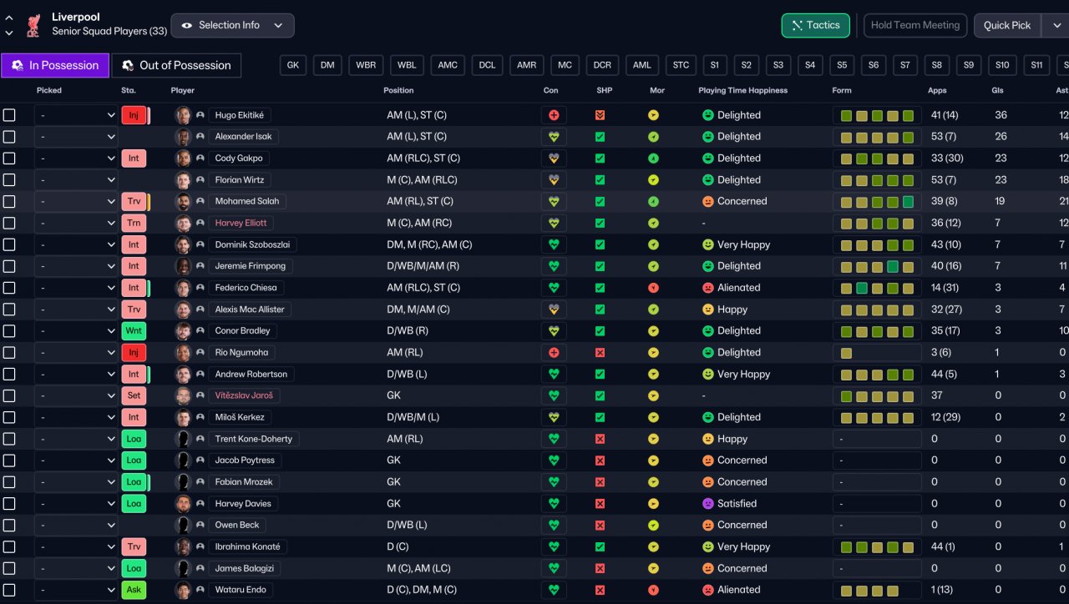1069x604 pixels.
Task: Click Federico Chiesa's form squares
Action: pos(877,288)
